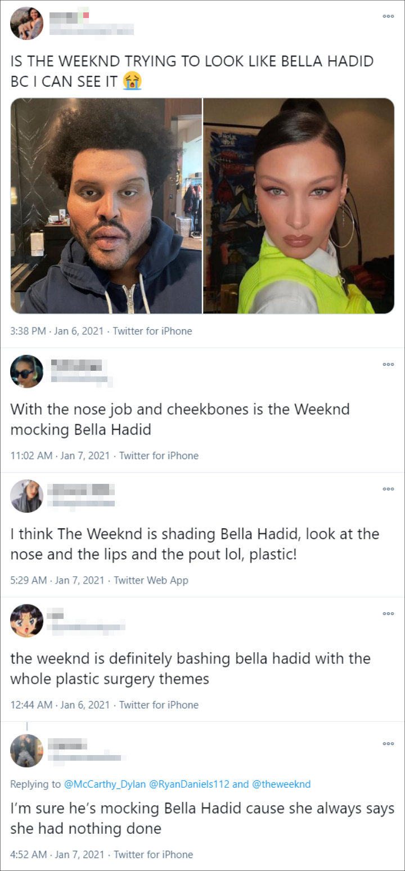Open the first tweet author's profile avatar

pos(26,23)
